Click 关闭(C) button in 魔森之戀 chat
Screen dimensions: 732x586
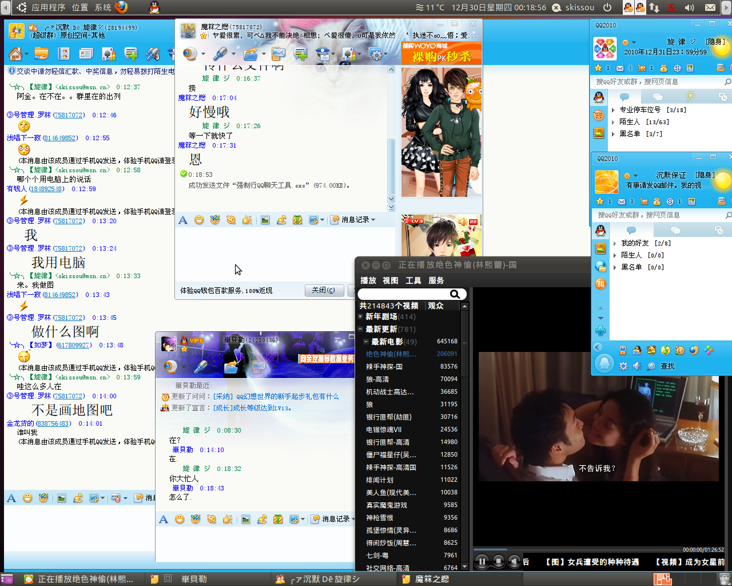324,290
